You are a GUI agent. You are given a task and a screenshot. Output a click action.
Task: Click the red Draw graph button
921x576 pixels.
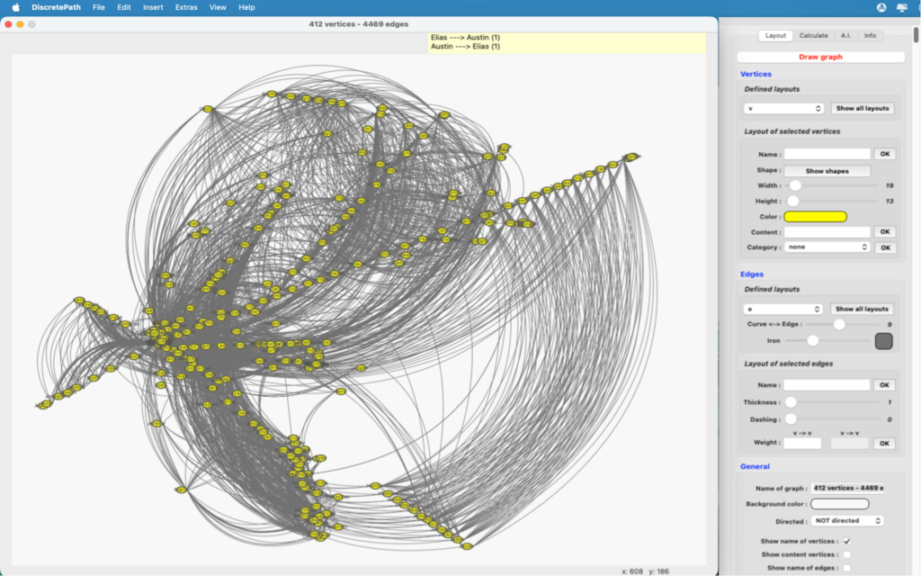820,57
